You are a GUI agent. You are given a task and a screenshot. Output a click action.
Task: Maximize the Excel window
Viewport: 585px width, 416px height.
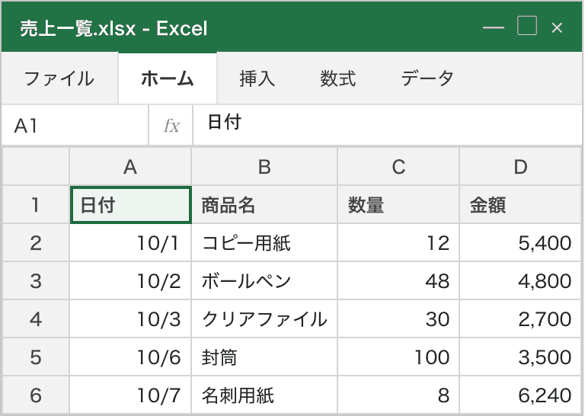point(527,26)
